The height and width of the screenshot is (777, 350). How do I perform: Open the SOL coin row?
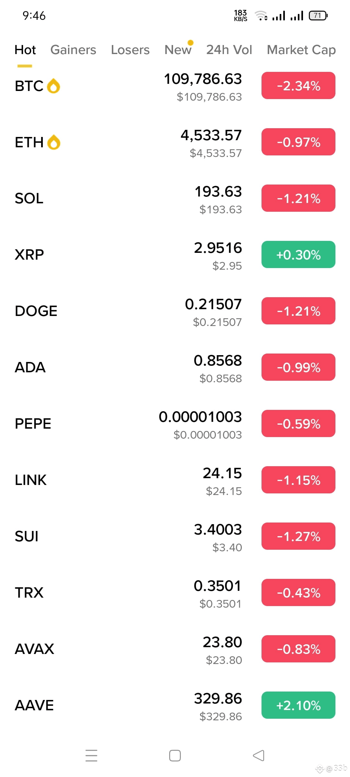click(175, 198)
